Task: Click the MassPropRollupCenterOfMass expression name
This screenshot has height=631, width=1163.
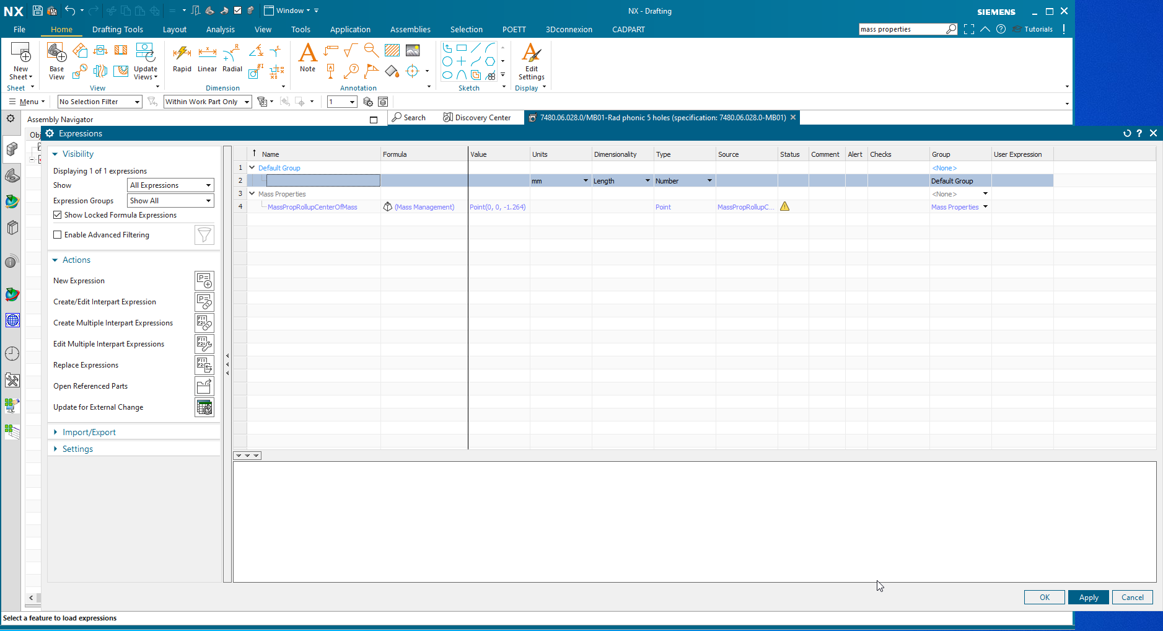Action: pos(312,207)
